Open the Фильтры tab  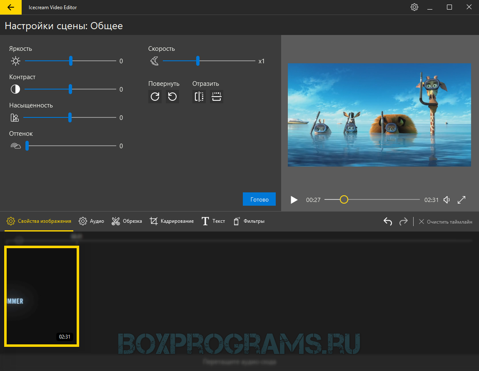(249, 221)
